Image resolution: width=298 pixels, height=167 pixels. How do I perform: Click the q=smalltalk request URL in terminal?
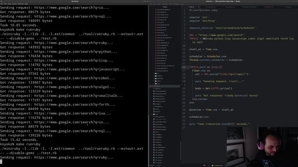coord(79,96)
